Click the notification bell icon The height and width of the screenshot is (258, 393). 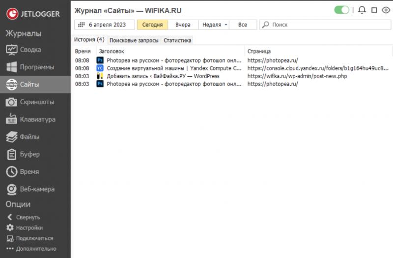tap(362, 10)
